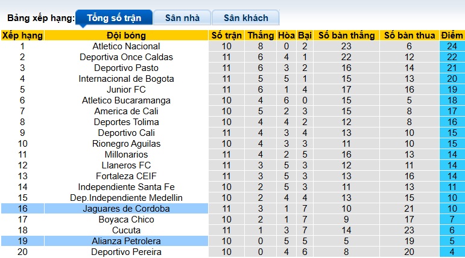Open Deportiva Once Caldas team page
This screenshot has height=258, width=465.
(126, 57)
